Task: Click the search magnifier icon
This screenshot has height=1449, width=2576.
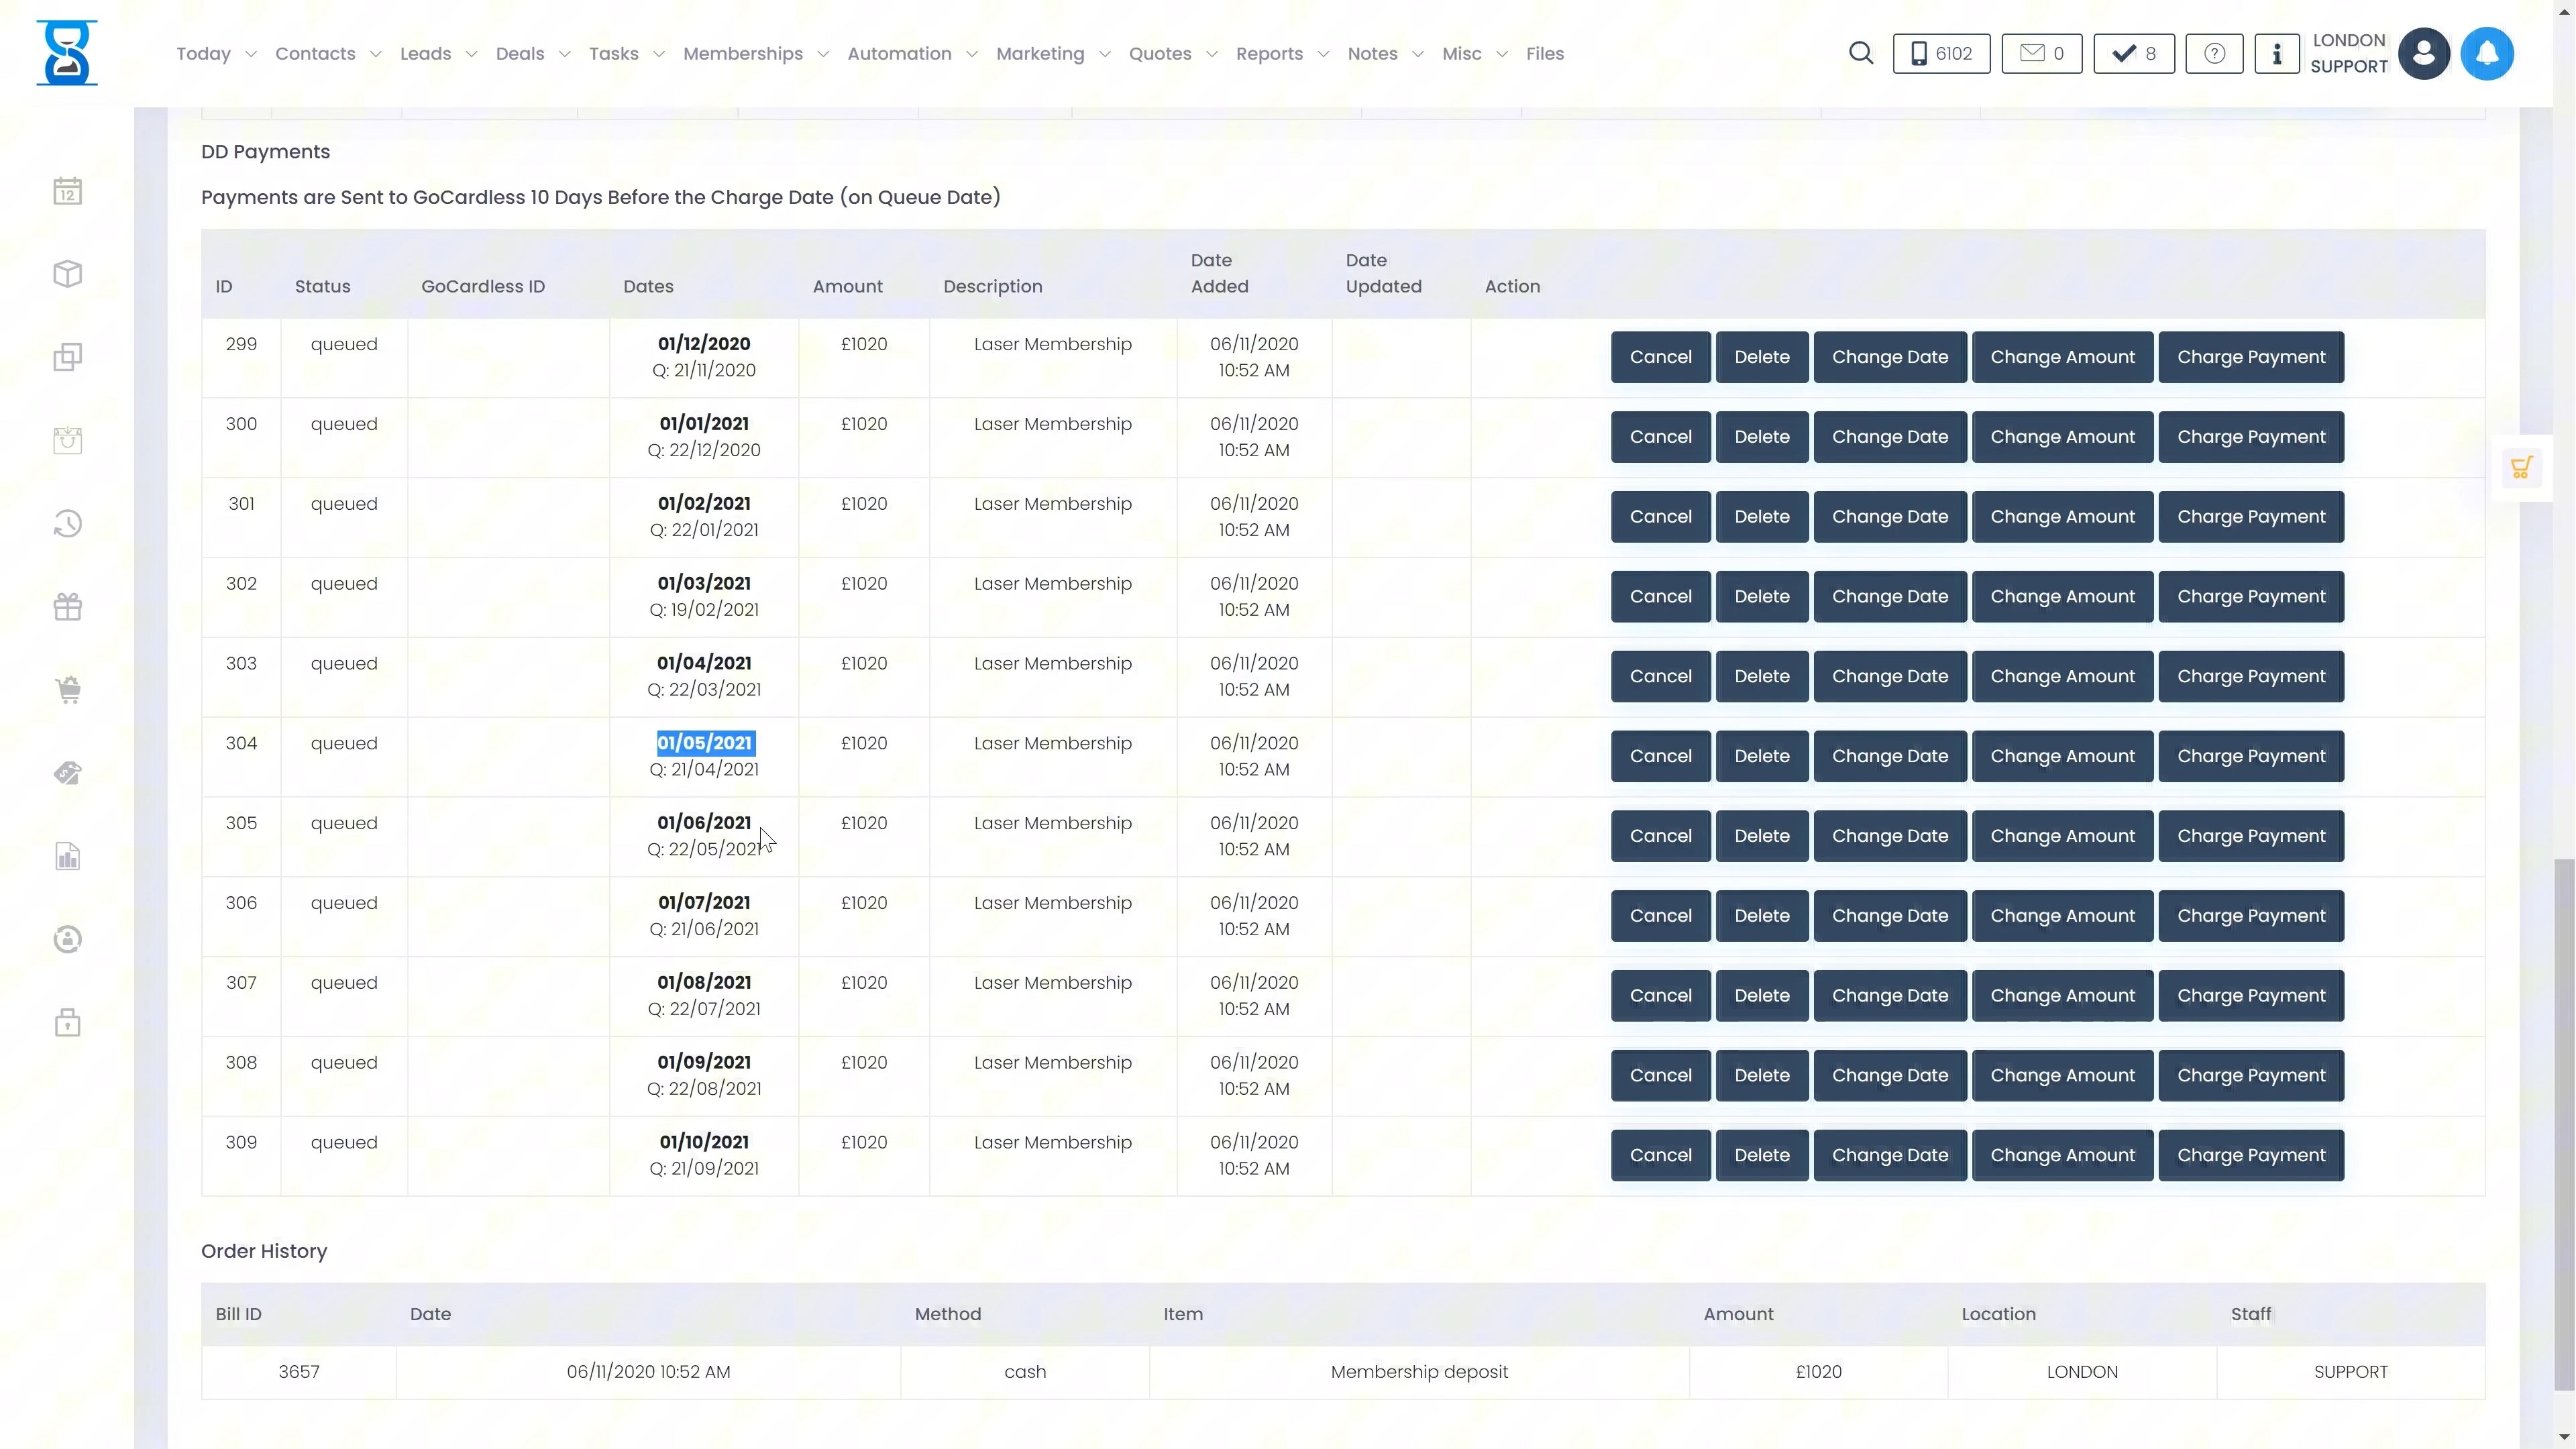Action: point(1860,53)
